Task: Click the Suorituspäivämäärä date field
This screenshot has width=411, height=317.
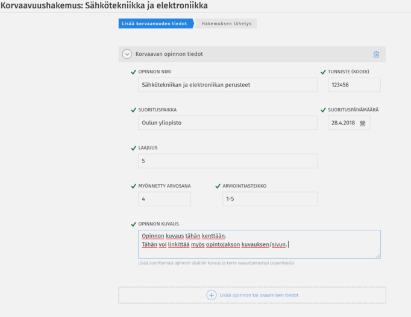Action: coord(342,123)
